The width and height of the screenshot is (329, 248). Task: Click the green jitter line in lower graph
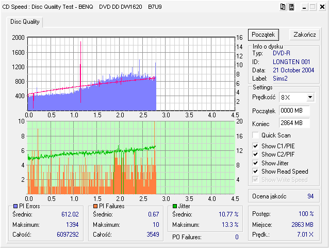tap(92, 153)
